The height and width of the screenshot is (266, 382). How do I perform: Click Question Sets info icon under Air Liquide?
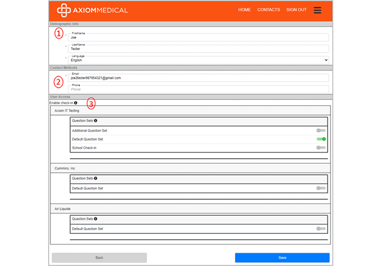click(x=95, y=219)
